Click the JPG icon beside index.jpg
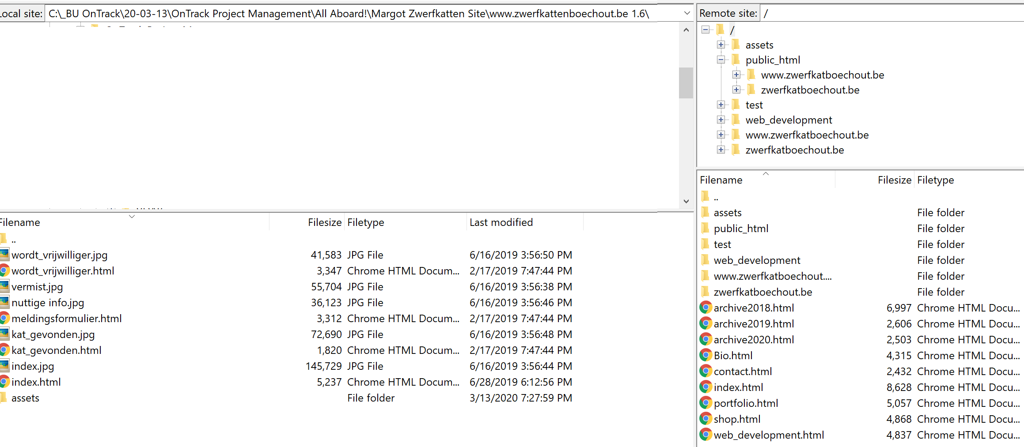Viewport: 1024px width, 447px height. click(4, 366)
